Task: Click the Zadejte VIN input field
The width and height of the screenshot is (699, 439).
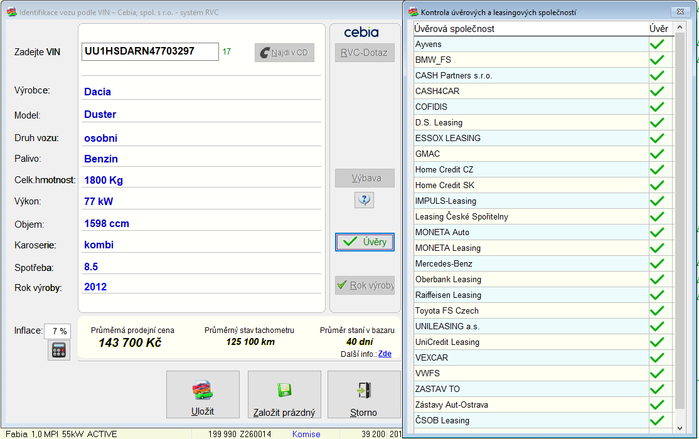Action: tap(150, 51)
